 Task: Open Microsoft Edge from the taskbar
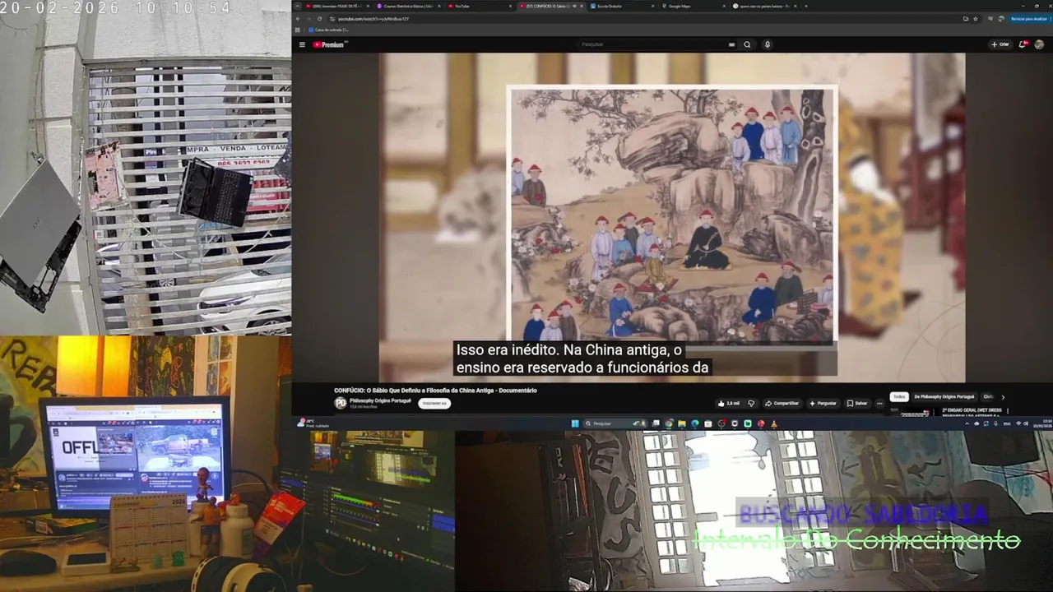pos(695,423)
